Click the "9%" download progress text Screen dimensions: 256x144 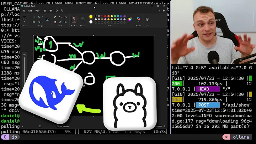[x=68, y=132]
